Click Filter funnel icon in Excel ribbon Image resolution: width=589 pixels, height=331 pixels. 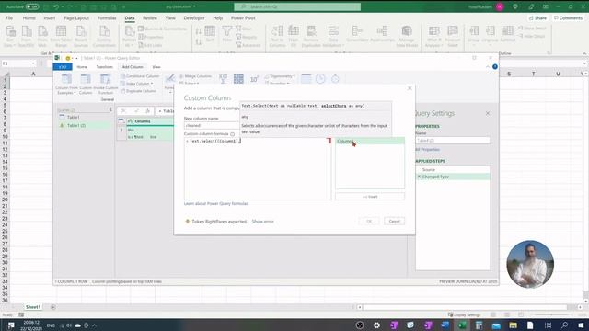pos(227,34)
